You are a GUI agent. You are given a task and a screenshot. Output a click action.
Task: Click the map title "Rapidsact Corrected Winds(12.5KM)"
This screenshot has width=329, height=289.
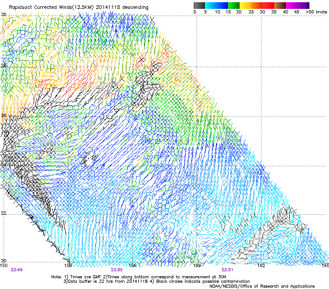point(52,8)
